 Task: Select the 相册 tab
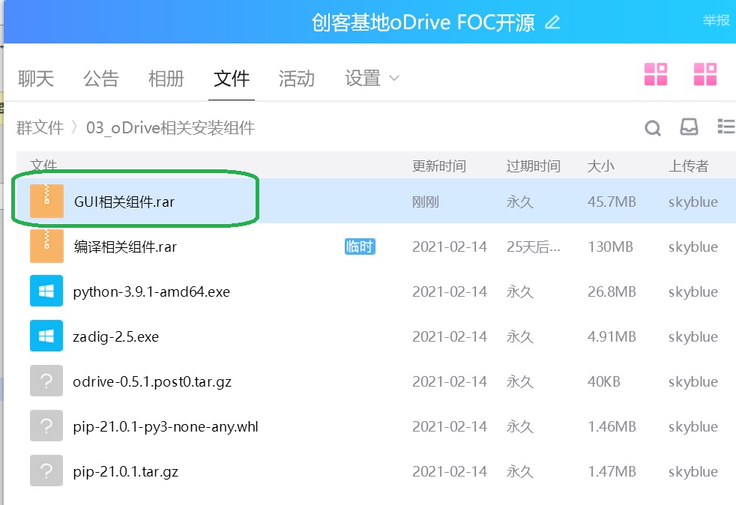(x=166, y=79)
